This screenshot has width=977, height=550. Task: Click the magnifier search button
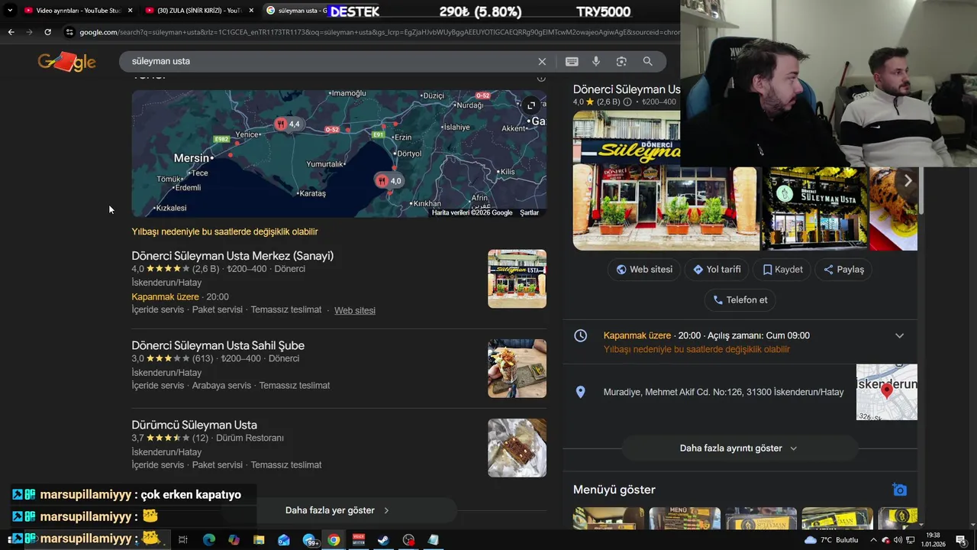[x=647, y=61]
